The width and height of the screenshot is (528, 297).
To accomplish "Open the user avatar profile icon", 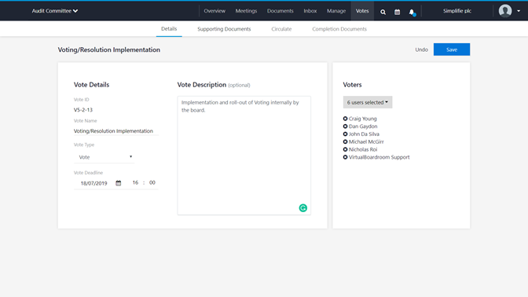I will [x=505, y=11].
